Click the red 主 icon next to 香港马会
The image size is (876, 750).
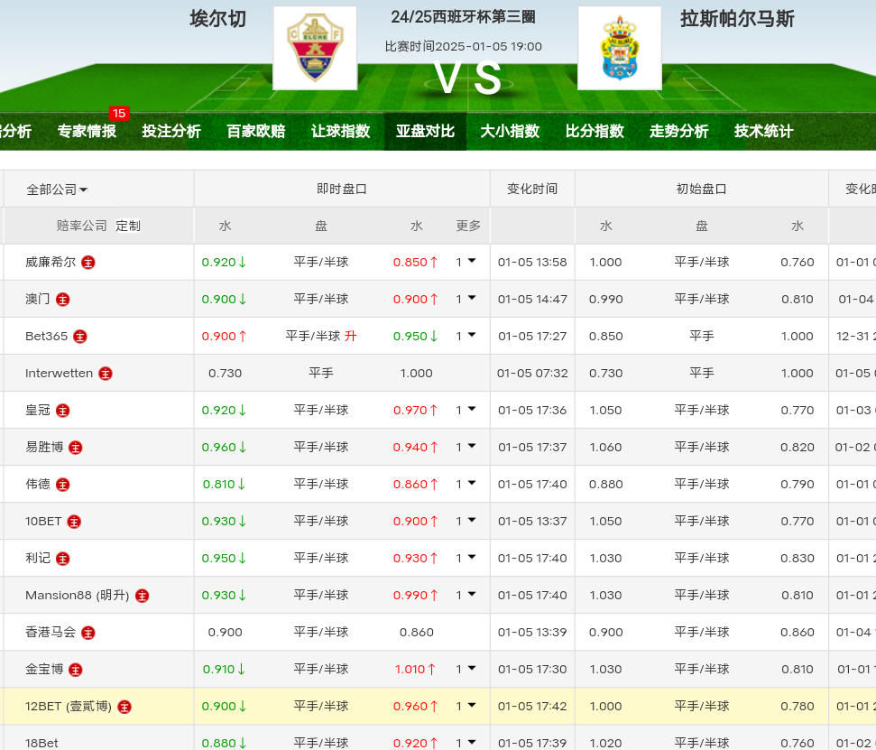(88, 633)
